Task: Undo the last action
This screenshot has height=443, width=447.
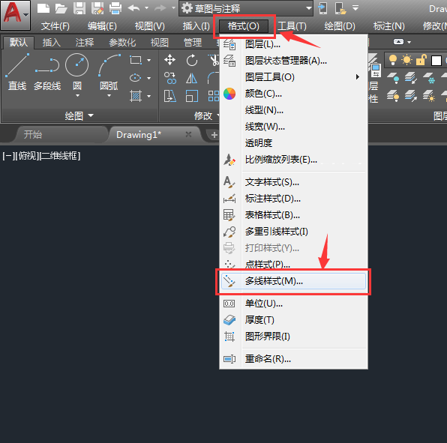Action: (x=133, y=8)
